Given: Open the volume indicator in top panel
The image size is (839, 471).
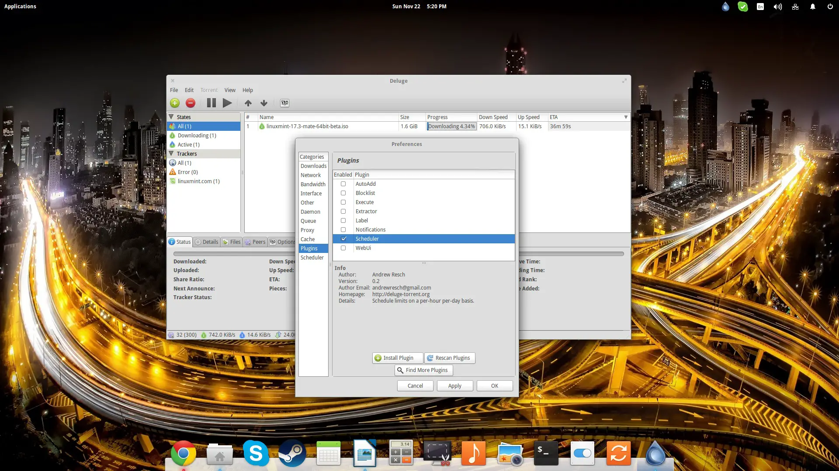Looking at the screenshot, I should (x=777, y=7).
